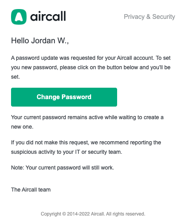Screen dimensions: 181x223
Task: Click the copyright footer line
Action: [x=93, y=214]
